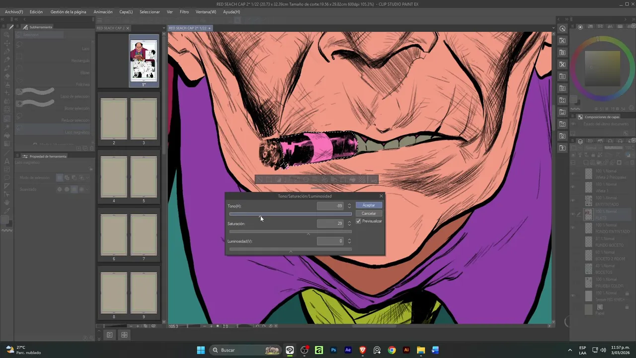Image resolution: width=636 pixels, height=358 pixels.
Task: Open the Propiedad de herramienta panel menu
Action: [18, 156]
